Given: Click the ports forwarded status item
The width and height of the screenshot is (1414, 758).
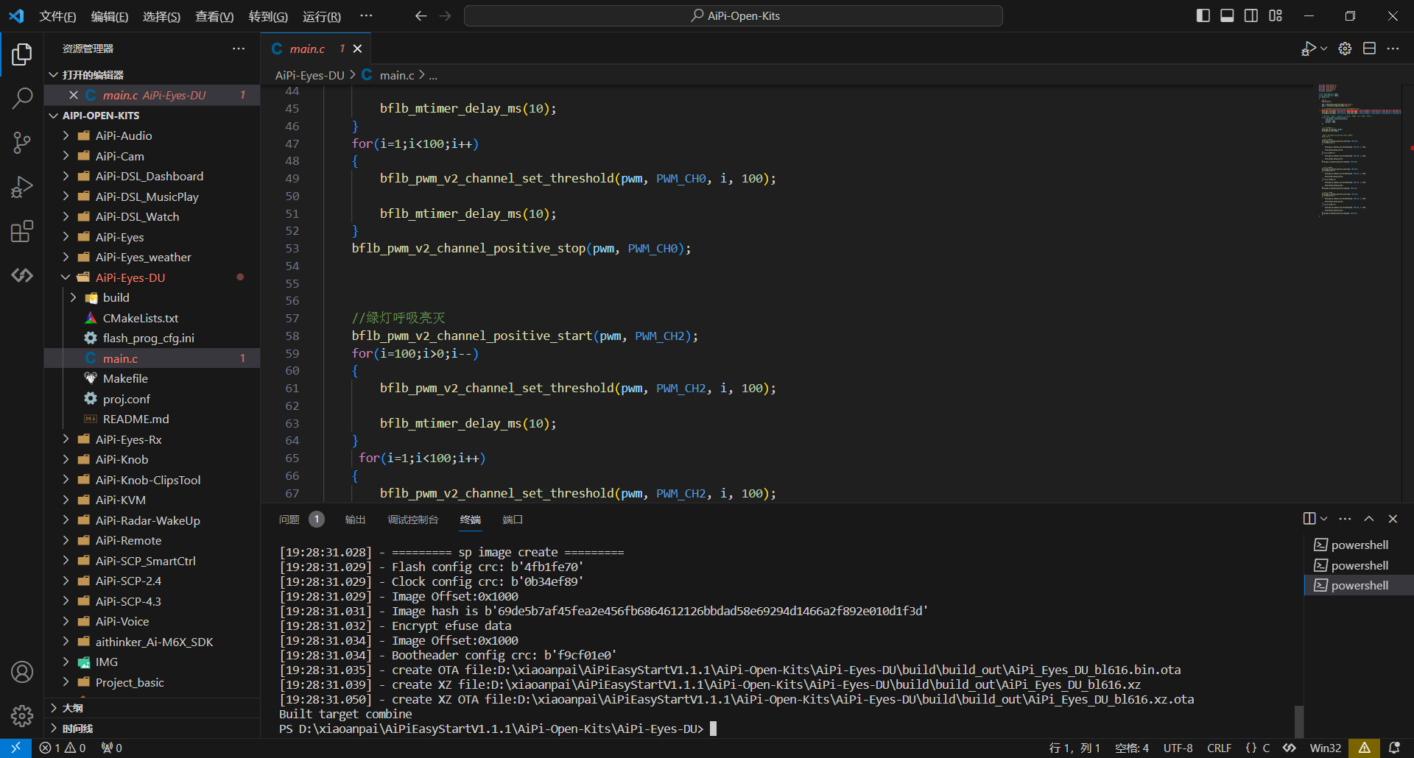Looking at the screenshot, I should [112, 748].
